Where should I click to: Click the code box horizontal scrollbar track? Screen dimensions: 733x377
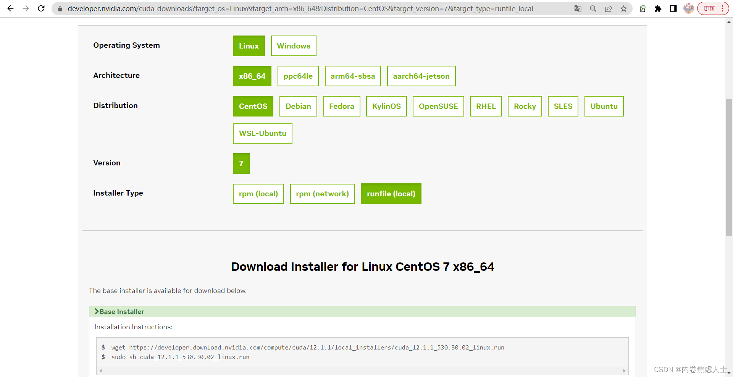click(362, 371)
